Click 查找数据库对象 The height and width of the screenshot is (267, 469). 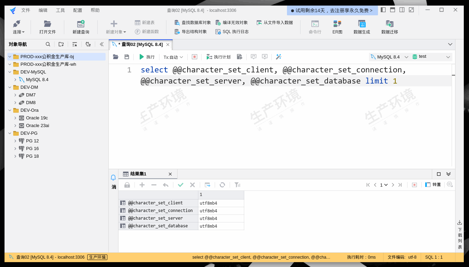tap(192, 23)
